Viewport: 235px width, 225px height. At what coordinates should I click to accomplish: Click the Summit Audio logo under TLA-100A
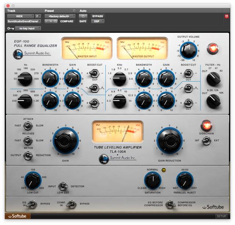(x=104, y=159)
